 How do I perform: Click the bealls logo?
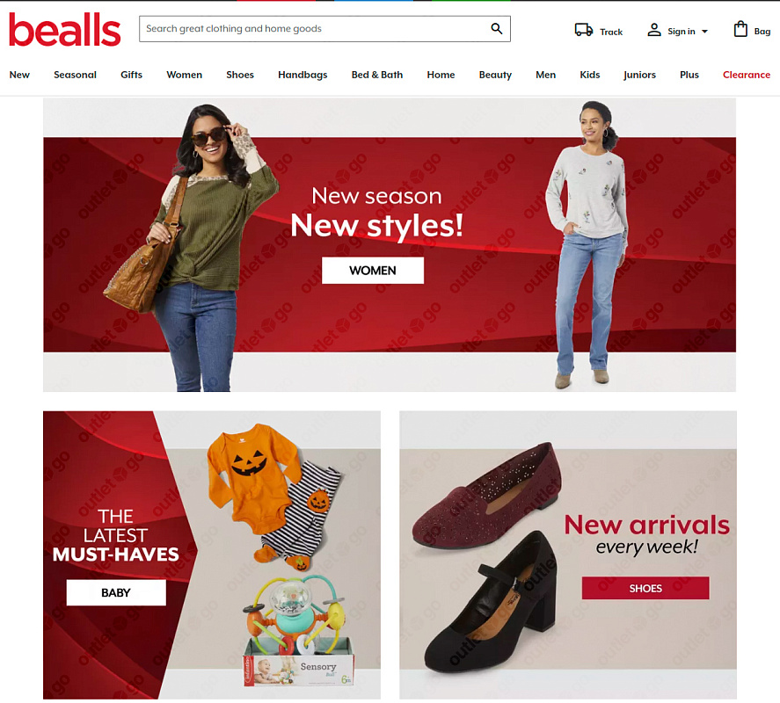click(x=65, y=30)
